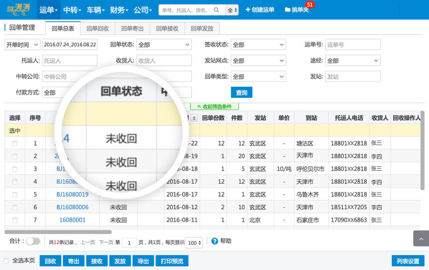Open 列表设置 list settings

click(x=408, y=261)
